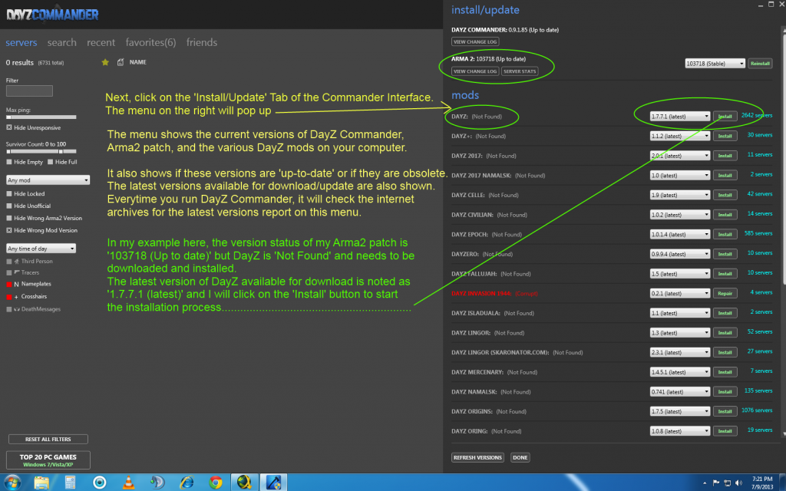Open the Arma 2 SERVER STATS
The height and width of the screenshot is (491, 786).
click(x=520, y=71)
